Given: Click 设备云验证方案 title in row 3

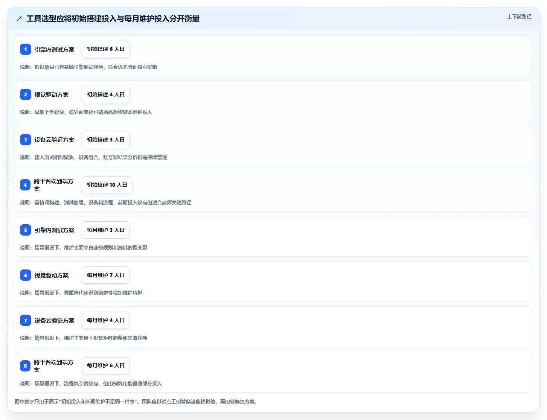Looking at the screenshot, I should click(x=55, y=140).
